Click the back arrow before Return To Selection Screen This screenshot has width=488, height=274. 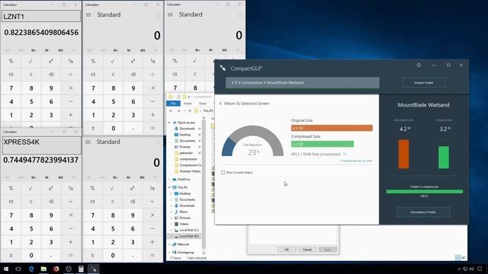point(220,104)
